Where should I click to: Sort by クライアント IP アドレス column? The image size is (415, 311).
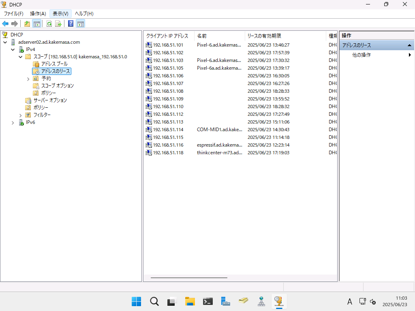(x=169, y=36)
